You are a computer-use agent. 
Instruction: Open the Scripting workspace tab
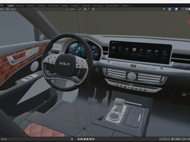click(x=125, y=6)
